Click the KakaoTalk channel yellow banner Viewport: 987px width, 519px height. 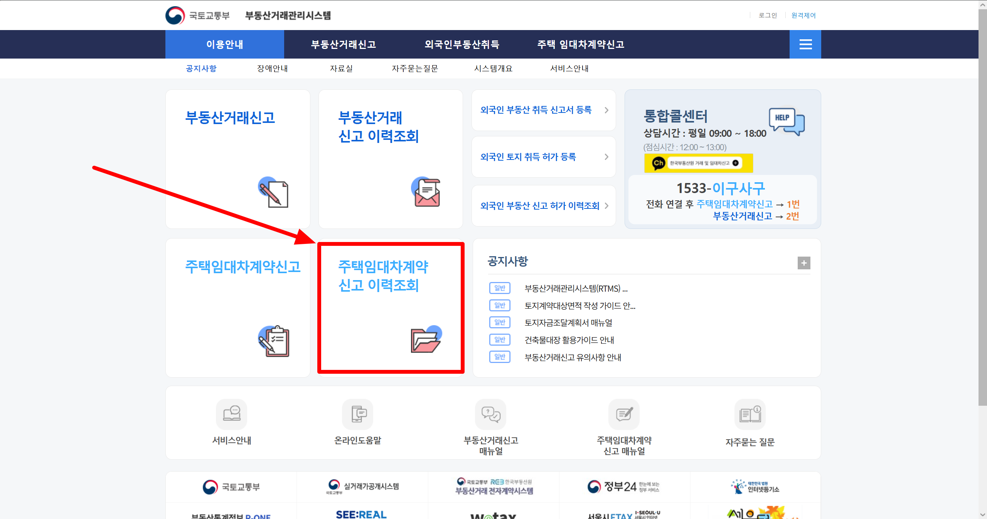698,163
